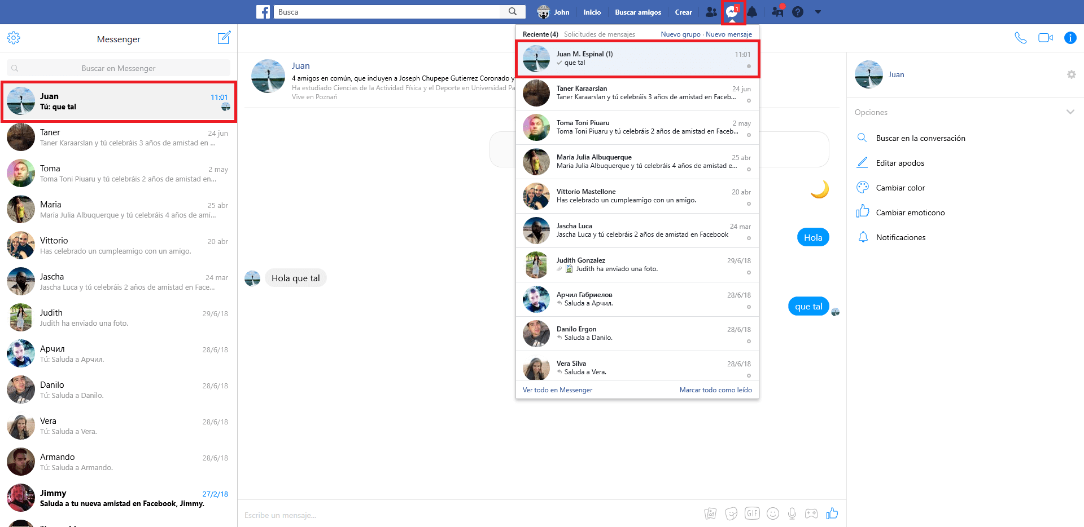Click Facebook search field Busca
The width and height of the screenshot is (1084, 527).
click(387, 12)
